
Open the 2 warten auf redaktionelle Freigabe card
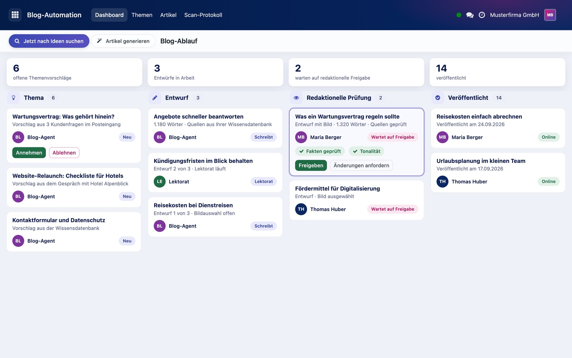tap(357, 72)
